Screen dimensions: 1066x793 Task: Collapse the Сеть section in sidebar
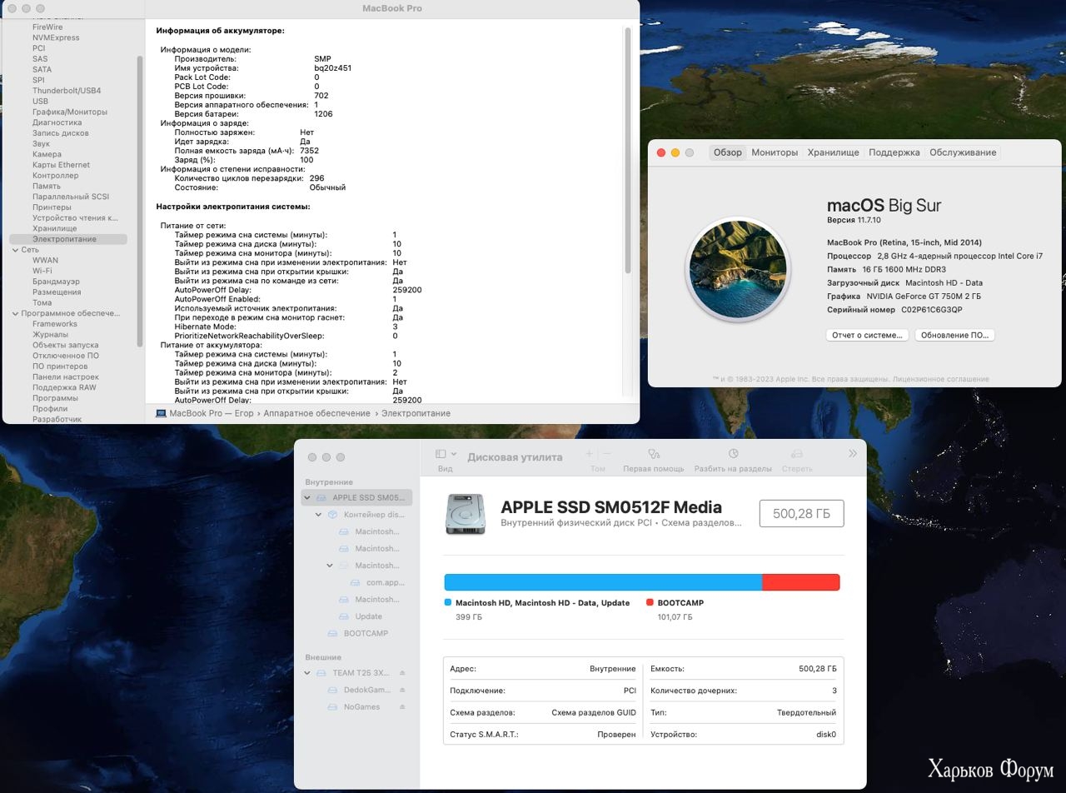[x=15, y=250]
